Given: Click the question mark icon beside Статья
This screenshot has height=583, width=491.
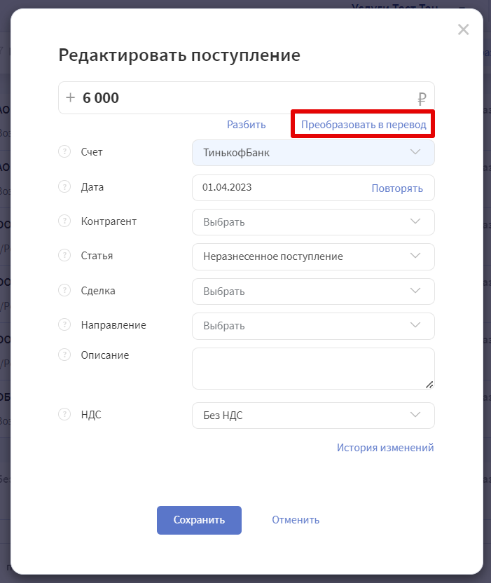Looking at the screenshot, I should point(64,256).
